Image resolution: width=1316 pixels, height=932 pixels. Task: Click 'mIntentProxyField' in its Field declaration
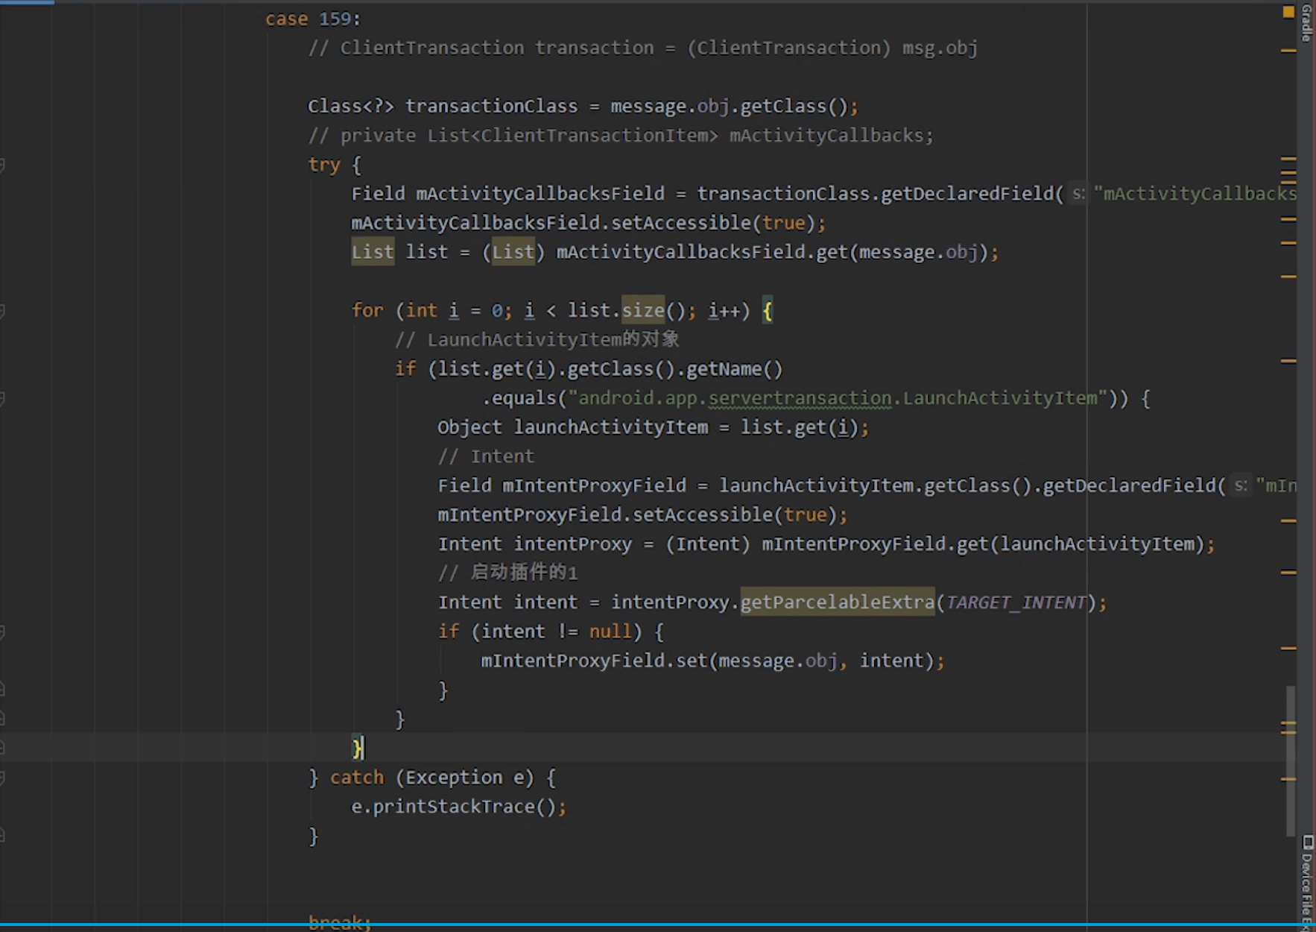coord(594,485)
